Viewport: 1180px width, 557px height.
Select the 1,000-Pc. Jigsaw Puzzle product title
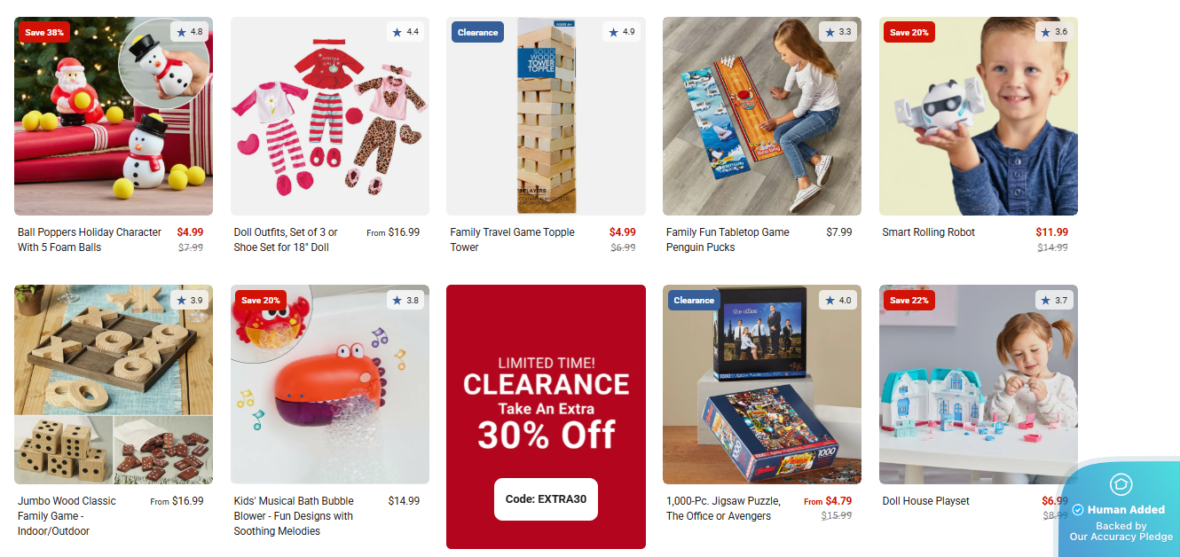(x=723, y=508)
